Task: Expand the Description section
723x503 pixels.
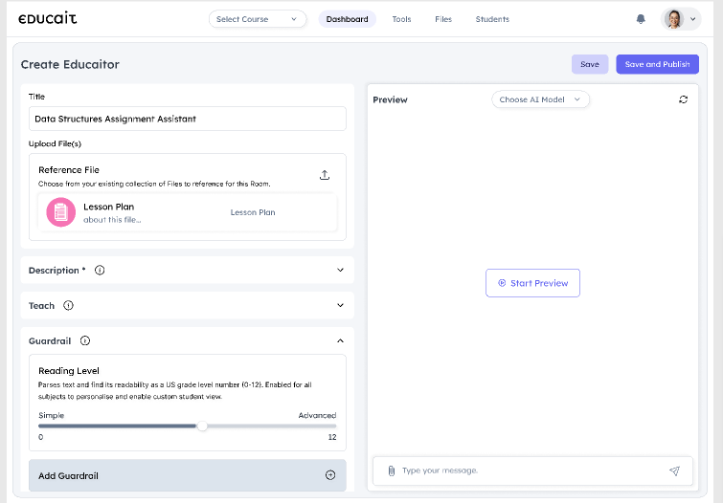Action: point(340,271)
